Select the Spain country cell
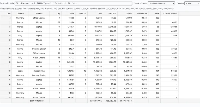The height and width of the screenshot is (107, 200). (x=20, y=71)
